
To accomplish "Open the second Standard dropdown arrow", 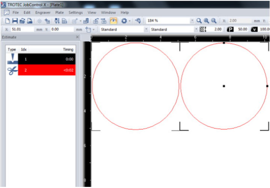I will pyautogui.click(x=196, y=29).
